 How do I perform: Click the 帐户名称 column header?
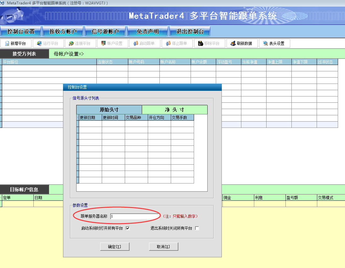[x=175, y=62]
